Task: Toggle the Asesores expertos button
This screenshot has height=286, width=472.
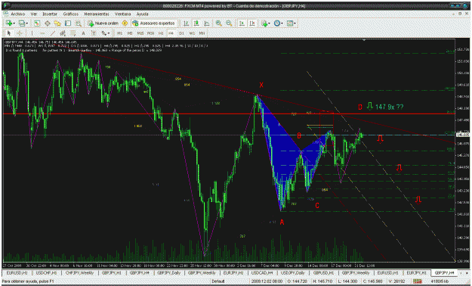Action: point(154,23)
